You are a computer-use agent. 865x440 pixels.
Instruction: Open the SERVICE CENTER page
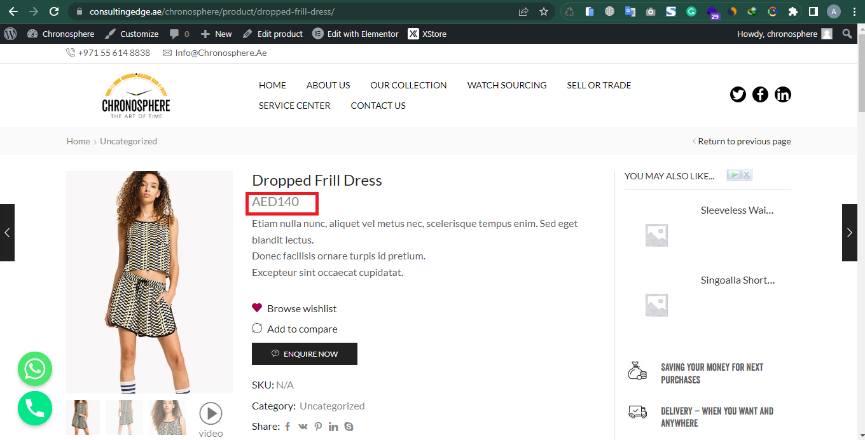point(294,106)
